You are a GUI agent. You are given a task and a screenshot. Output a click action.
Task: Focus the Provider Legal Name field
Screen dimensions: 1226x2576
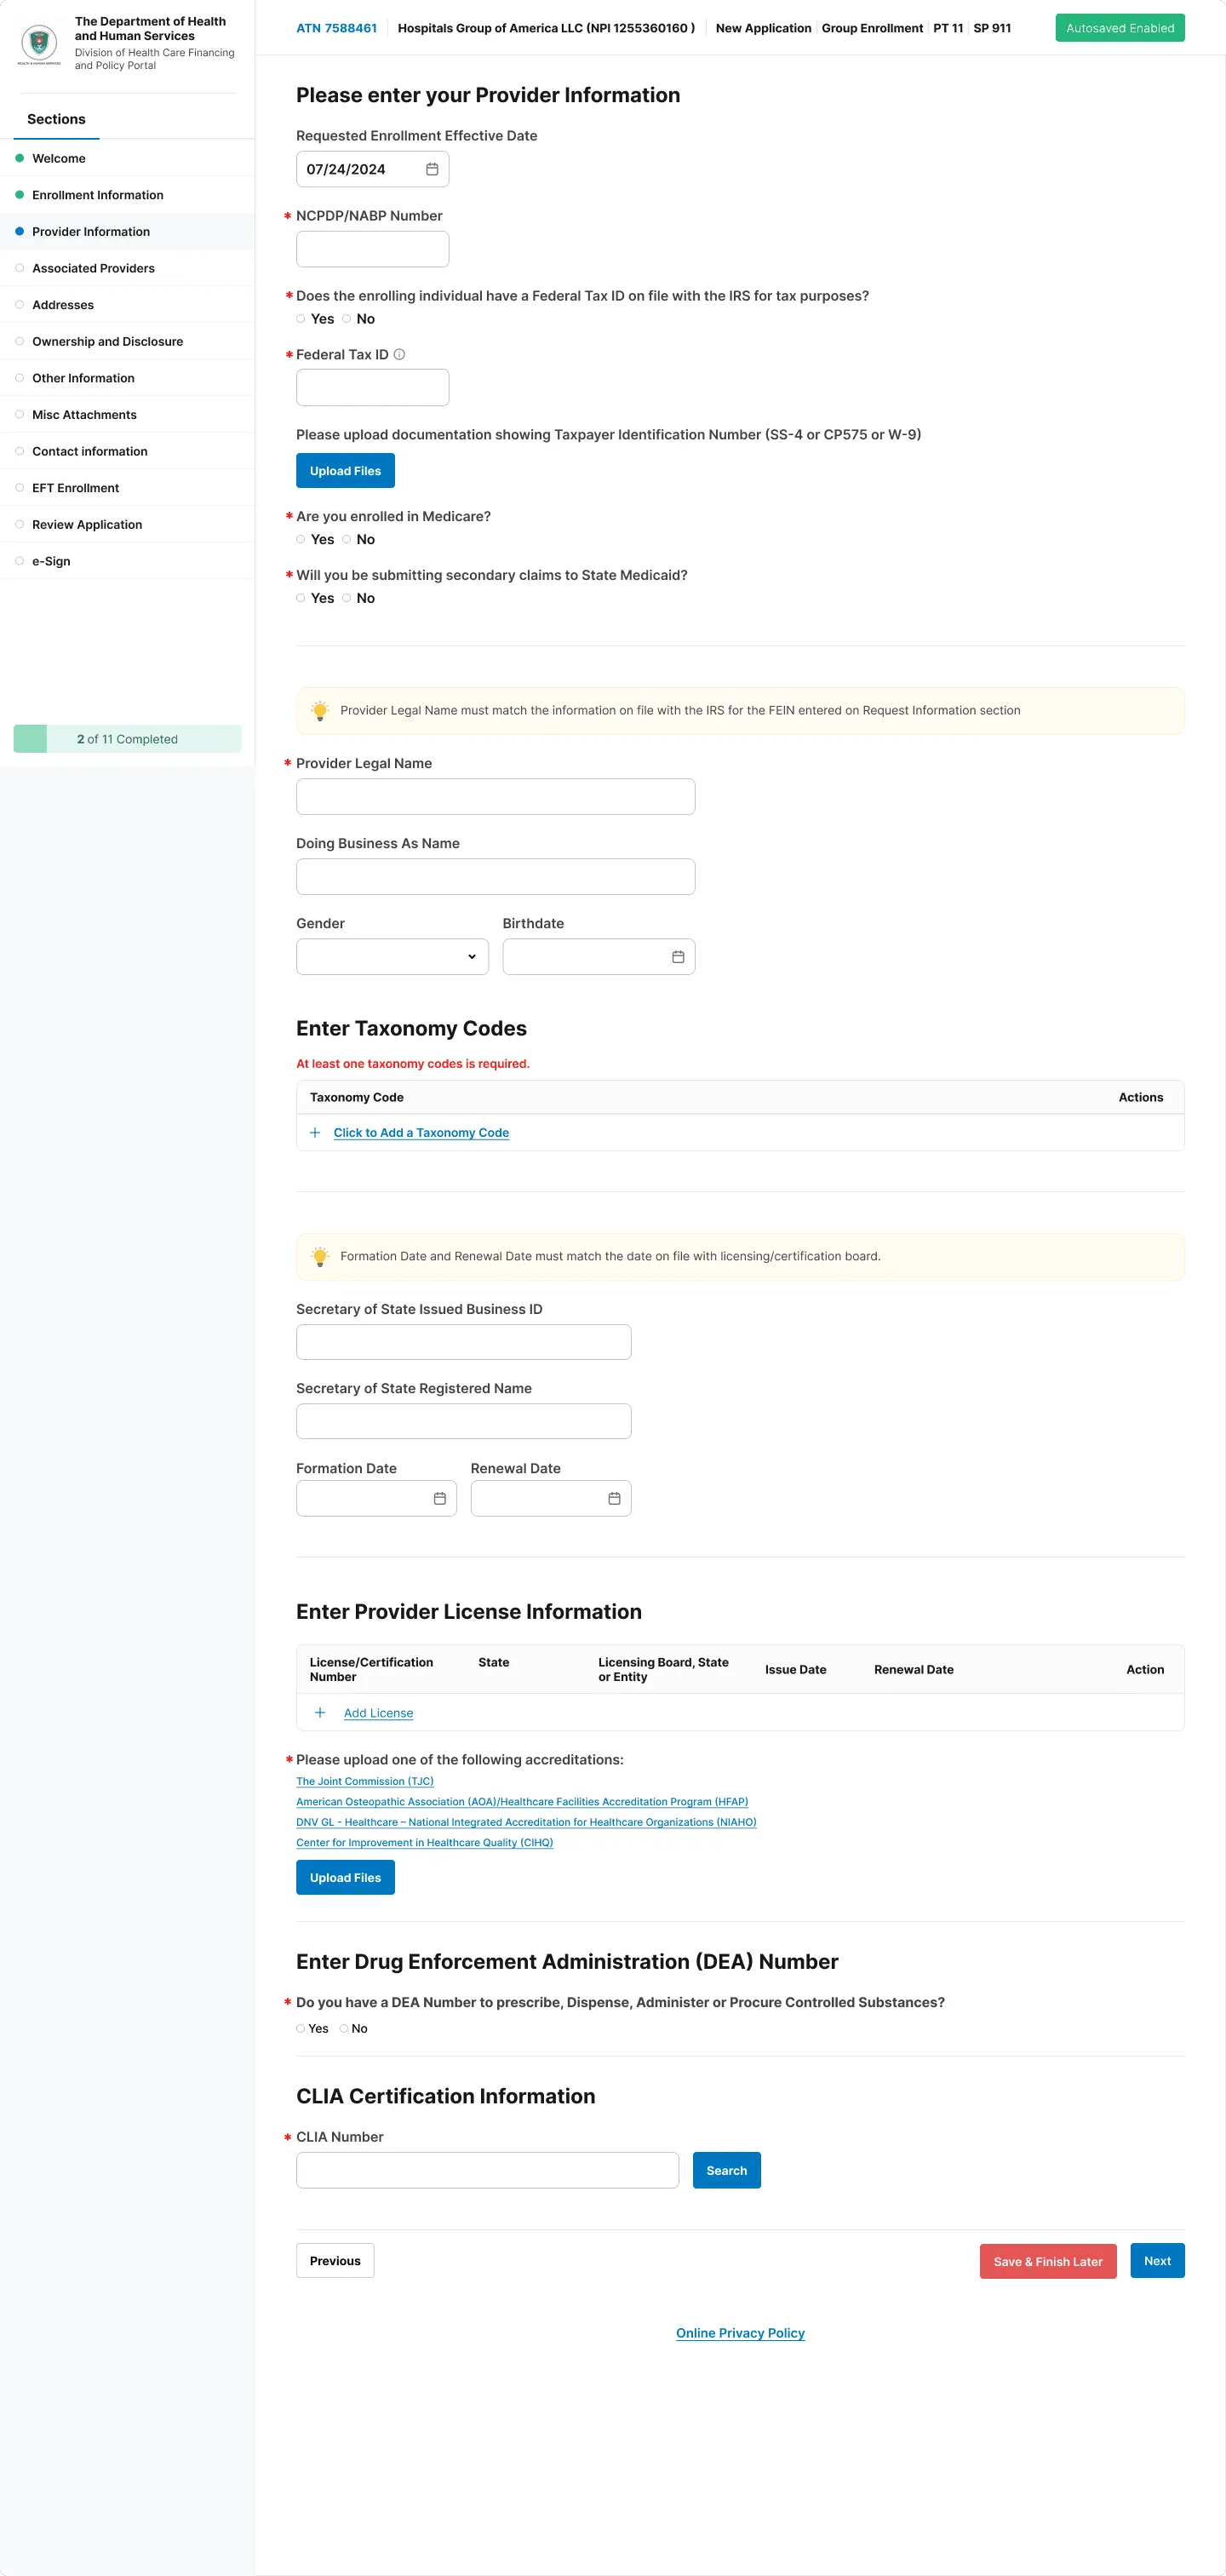495,797
